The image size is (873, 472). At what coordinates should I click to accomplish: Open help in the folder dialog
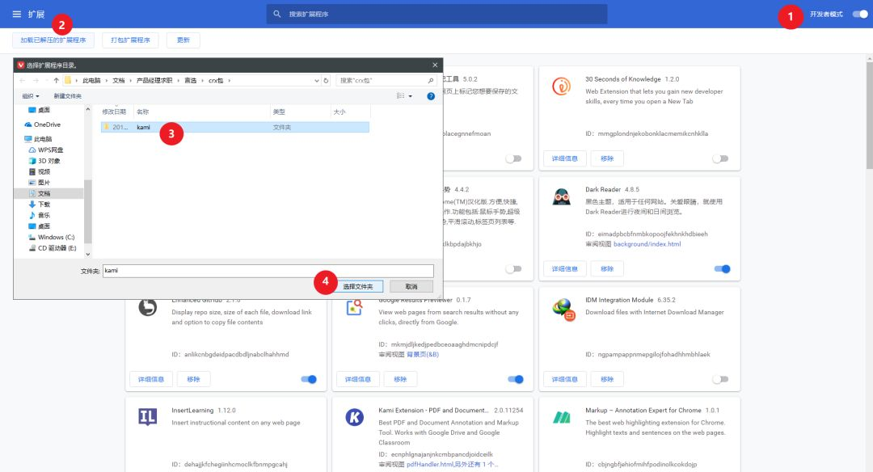[x=430, y=96]
